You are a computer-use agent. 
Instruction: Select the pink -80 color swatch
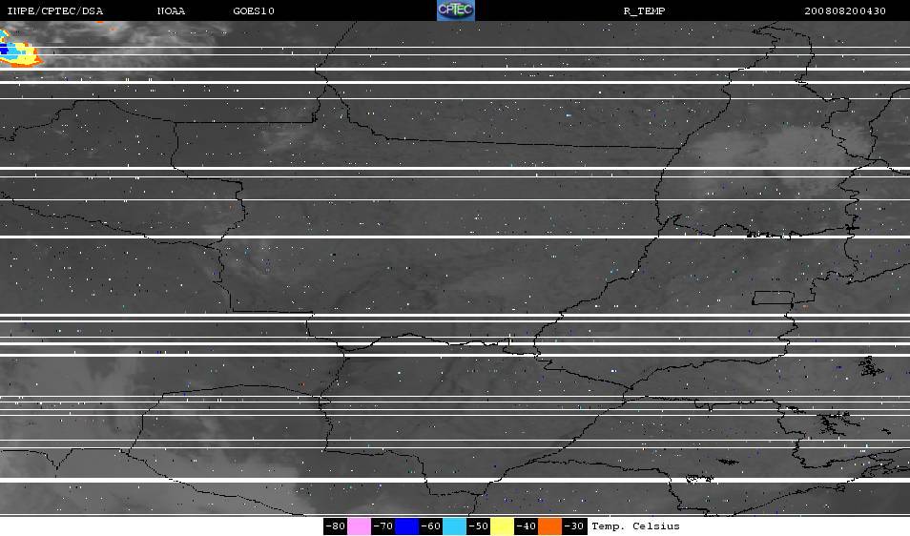tap(360, 526)
